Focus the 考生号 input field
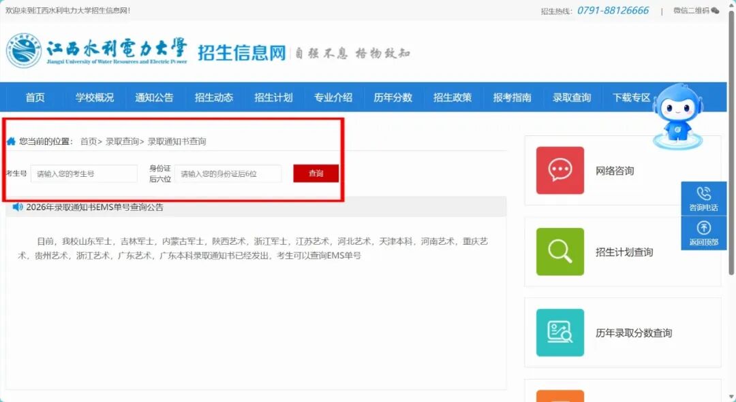 (x=84, y=174)
